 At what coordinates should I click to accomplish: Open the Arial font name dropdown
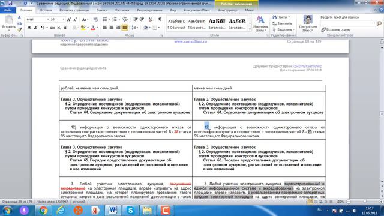tap(48, 19)
